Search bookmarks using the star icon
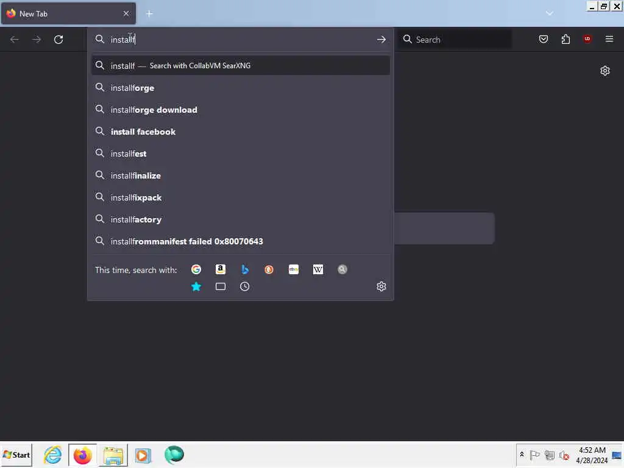Viewport: 624px width, 468px height. click(196, 286)
